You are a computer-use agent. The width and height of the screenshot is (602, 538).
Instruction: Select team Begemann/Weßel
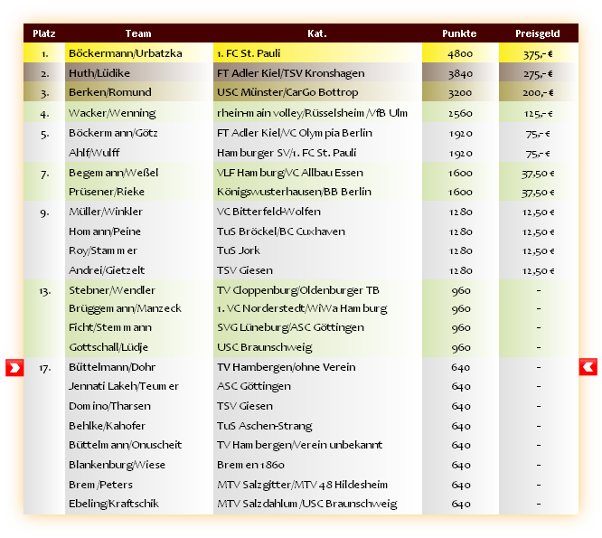[x=113, y=173]
